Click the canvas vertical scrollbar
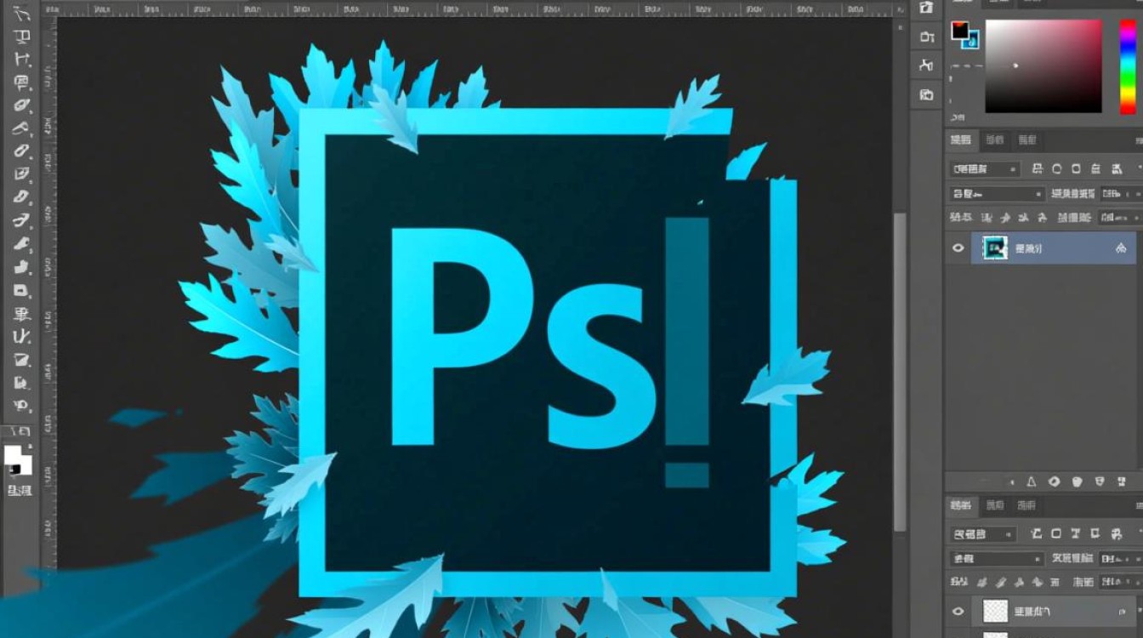1143x638 pixels. (x=900, y=372)
